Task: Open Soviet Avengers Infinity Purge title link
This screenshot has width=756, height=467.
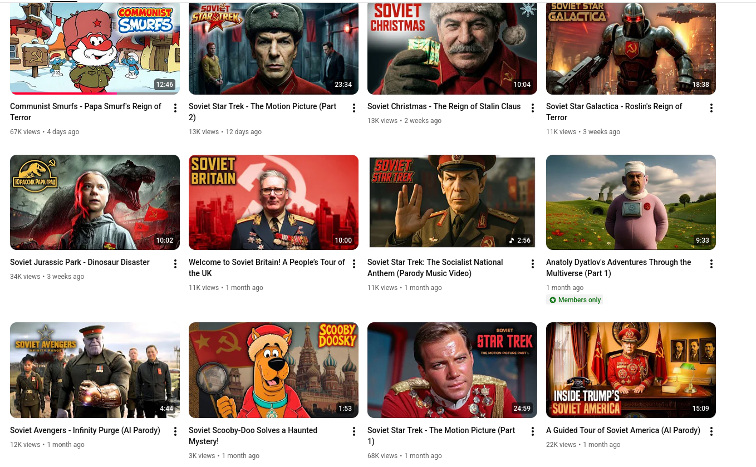Action: 85,430
